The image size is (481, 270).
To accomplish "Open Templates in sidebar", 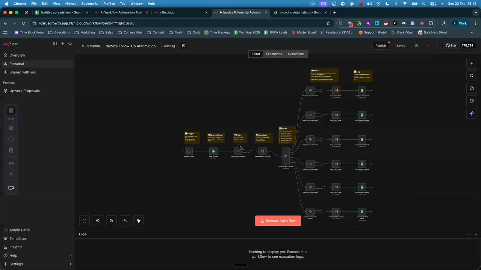I will [18, 238].
